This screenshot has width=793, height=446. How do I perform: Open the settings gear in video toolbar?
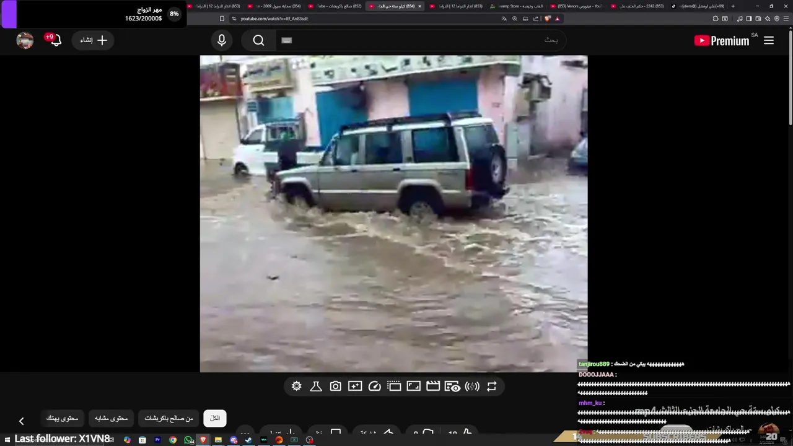tap(297, 387)
